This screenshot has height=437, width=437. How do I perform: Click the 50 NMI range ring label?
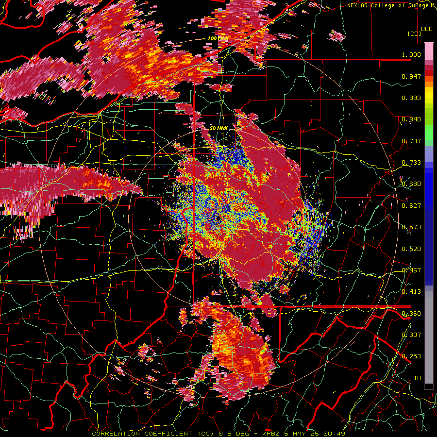[x=218, y=129]
